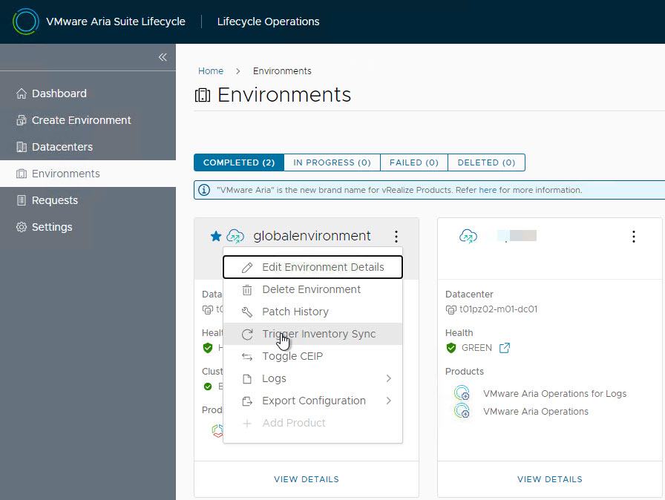Image resolution: width=665 pixels, height=500 pixels.
Task: Switch to the In Progress tab
Action: point(331,162)
